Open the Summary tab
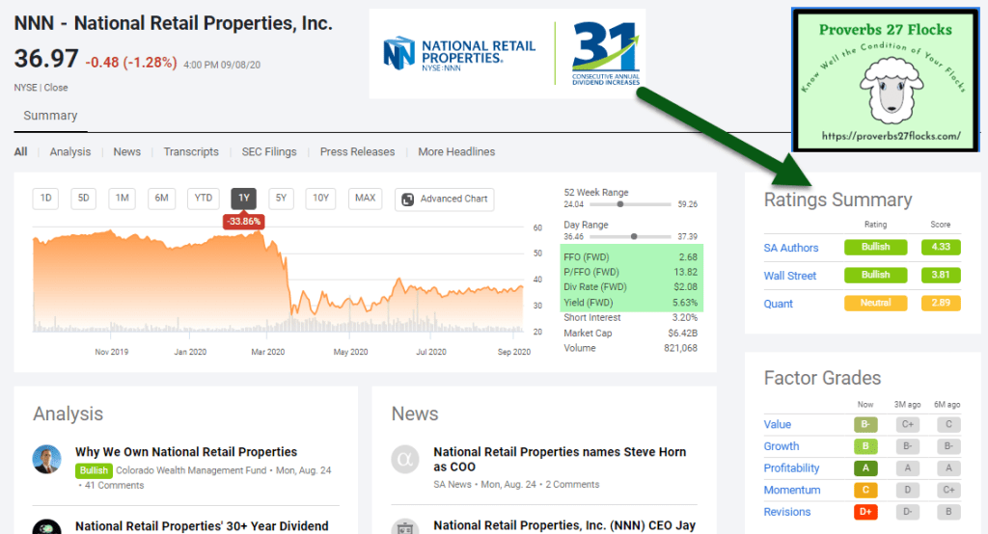The image size is (988, 534). pyautogui.click(x=50, y=116)
